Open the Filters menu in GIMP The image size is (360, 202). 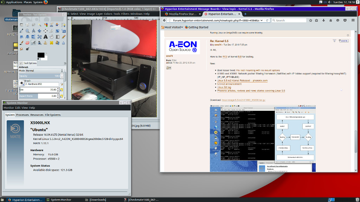(125, 14)
